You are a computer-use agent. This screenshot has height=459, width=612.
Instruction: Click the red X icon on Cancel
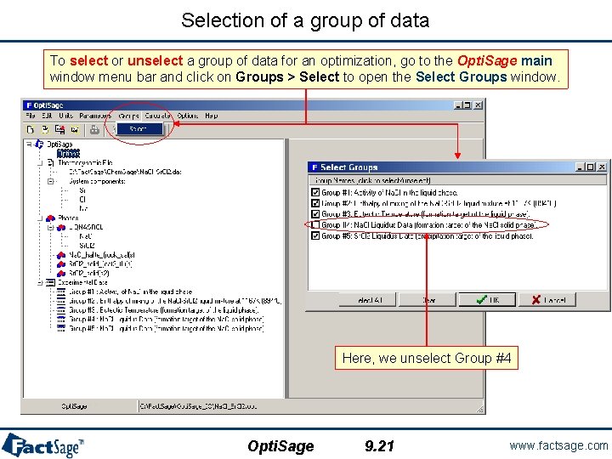click(536, 300)
